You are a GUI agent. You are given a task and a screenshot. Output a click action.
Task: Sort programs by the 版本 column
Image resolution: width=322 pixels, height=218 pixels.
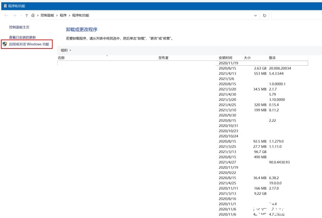pyautogui.click(x=272, y=58)
